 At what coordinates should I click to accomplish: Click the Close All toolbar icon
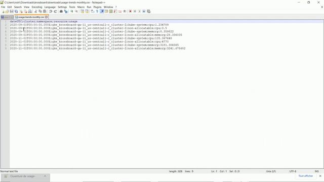(25, 11)
